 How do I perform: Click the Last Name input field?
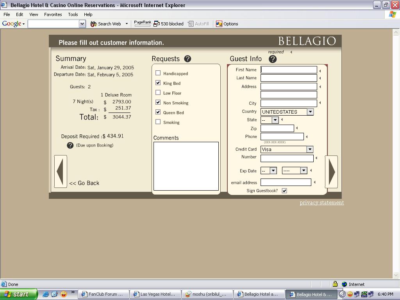(x=289, y=78)
